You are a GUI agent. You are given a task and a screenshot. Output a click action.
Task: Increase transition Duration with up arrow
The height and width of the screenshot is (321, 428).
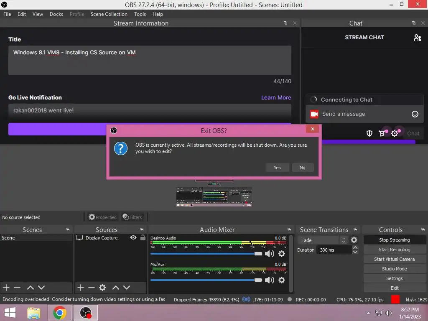355,247
